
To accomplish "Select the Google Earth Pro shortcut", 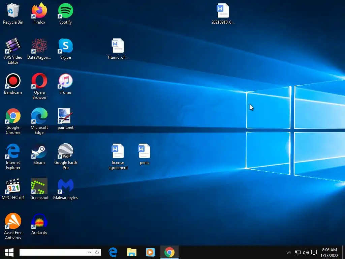I will tap(66, 156).
